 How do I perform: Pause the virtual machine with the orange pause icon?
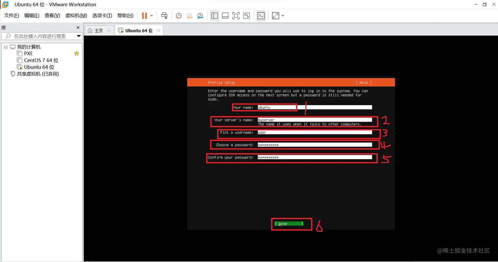click(x=144, y=15)
